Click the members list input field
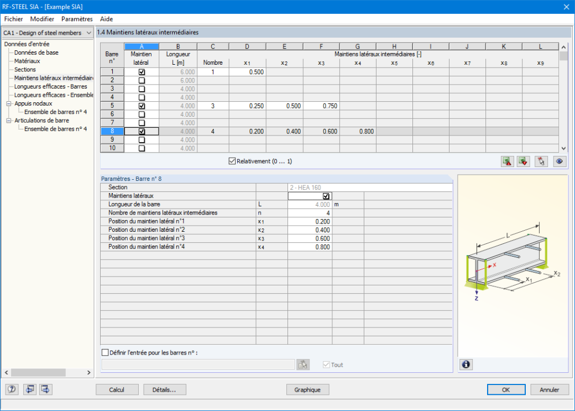 pyautogui.click(x=198, y=365)
